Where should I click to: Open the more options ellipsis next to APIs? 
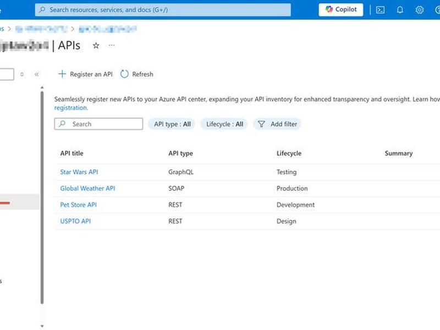[x=112, y=45]
